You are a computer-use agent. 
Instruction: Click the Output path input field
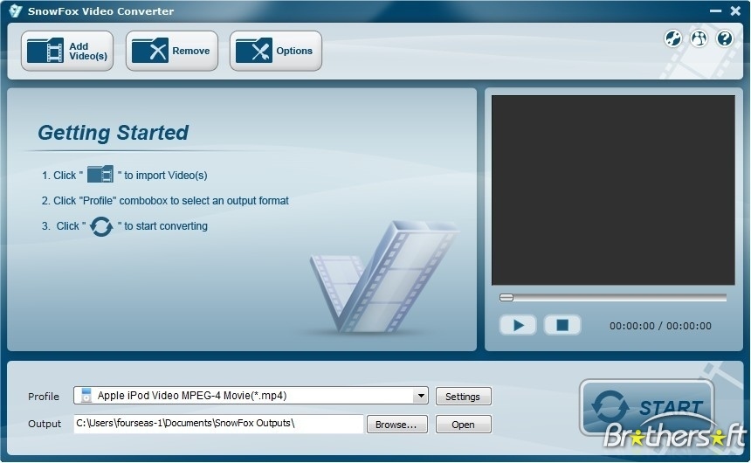218,424
